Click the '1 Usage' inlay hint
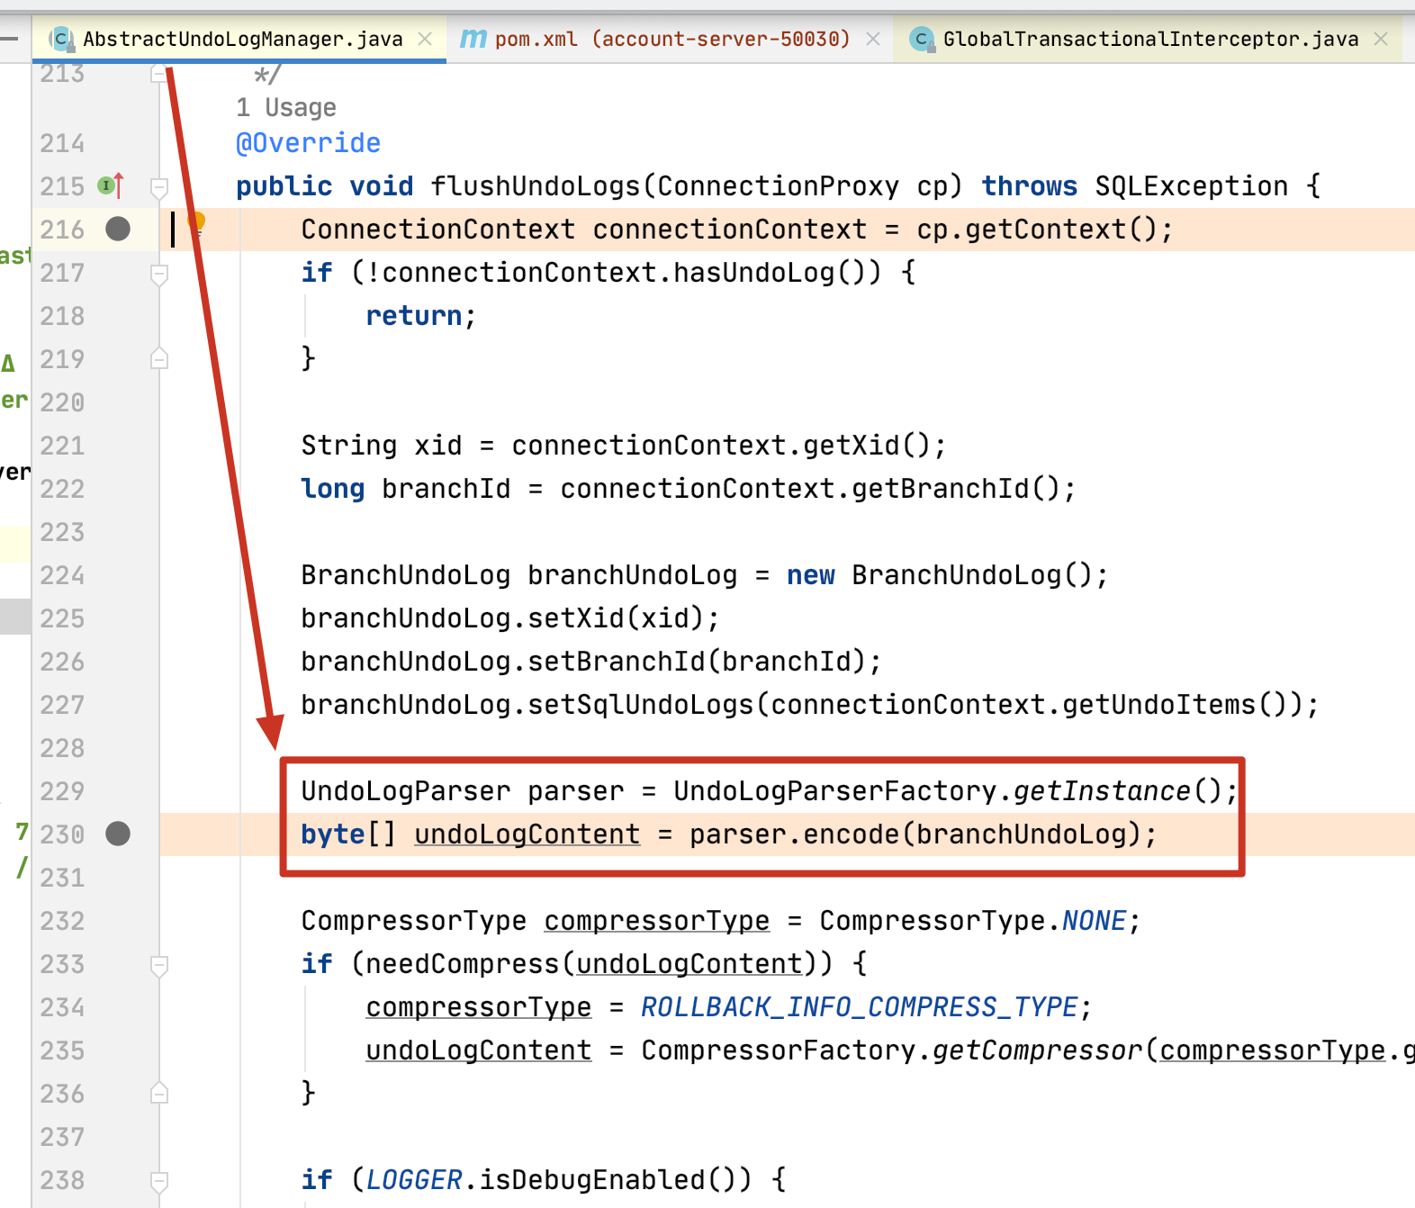This screenshot has width=1415, height=1208. tap(286, 107)
